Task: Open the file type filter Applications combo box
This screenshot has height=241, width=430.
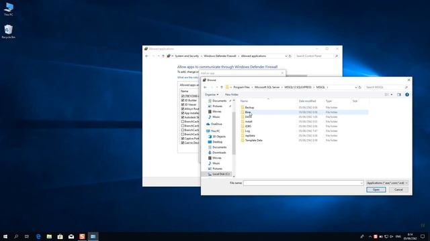Action: pos(387,183)
